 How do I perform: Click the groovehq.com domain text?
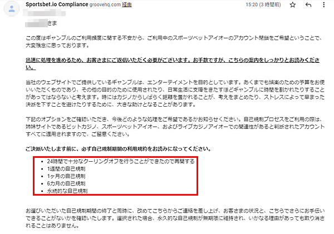point(105,4)
